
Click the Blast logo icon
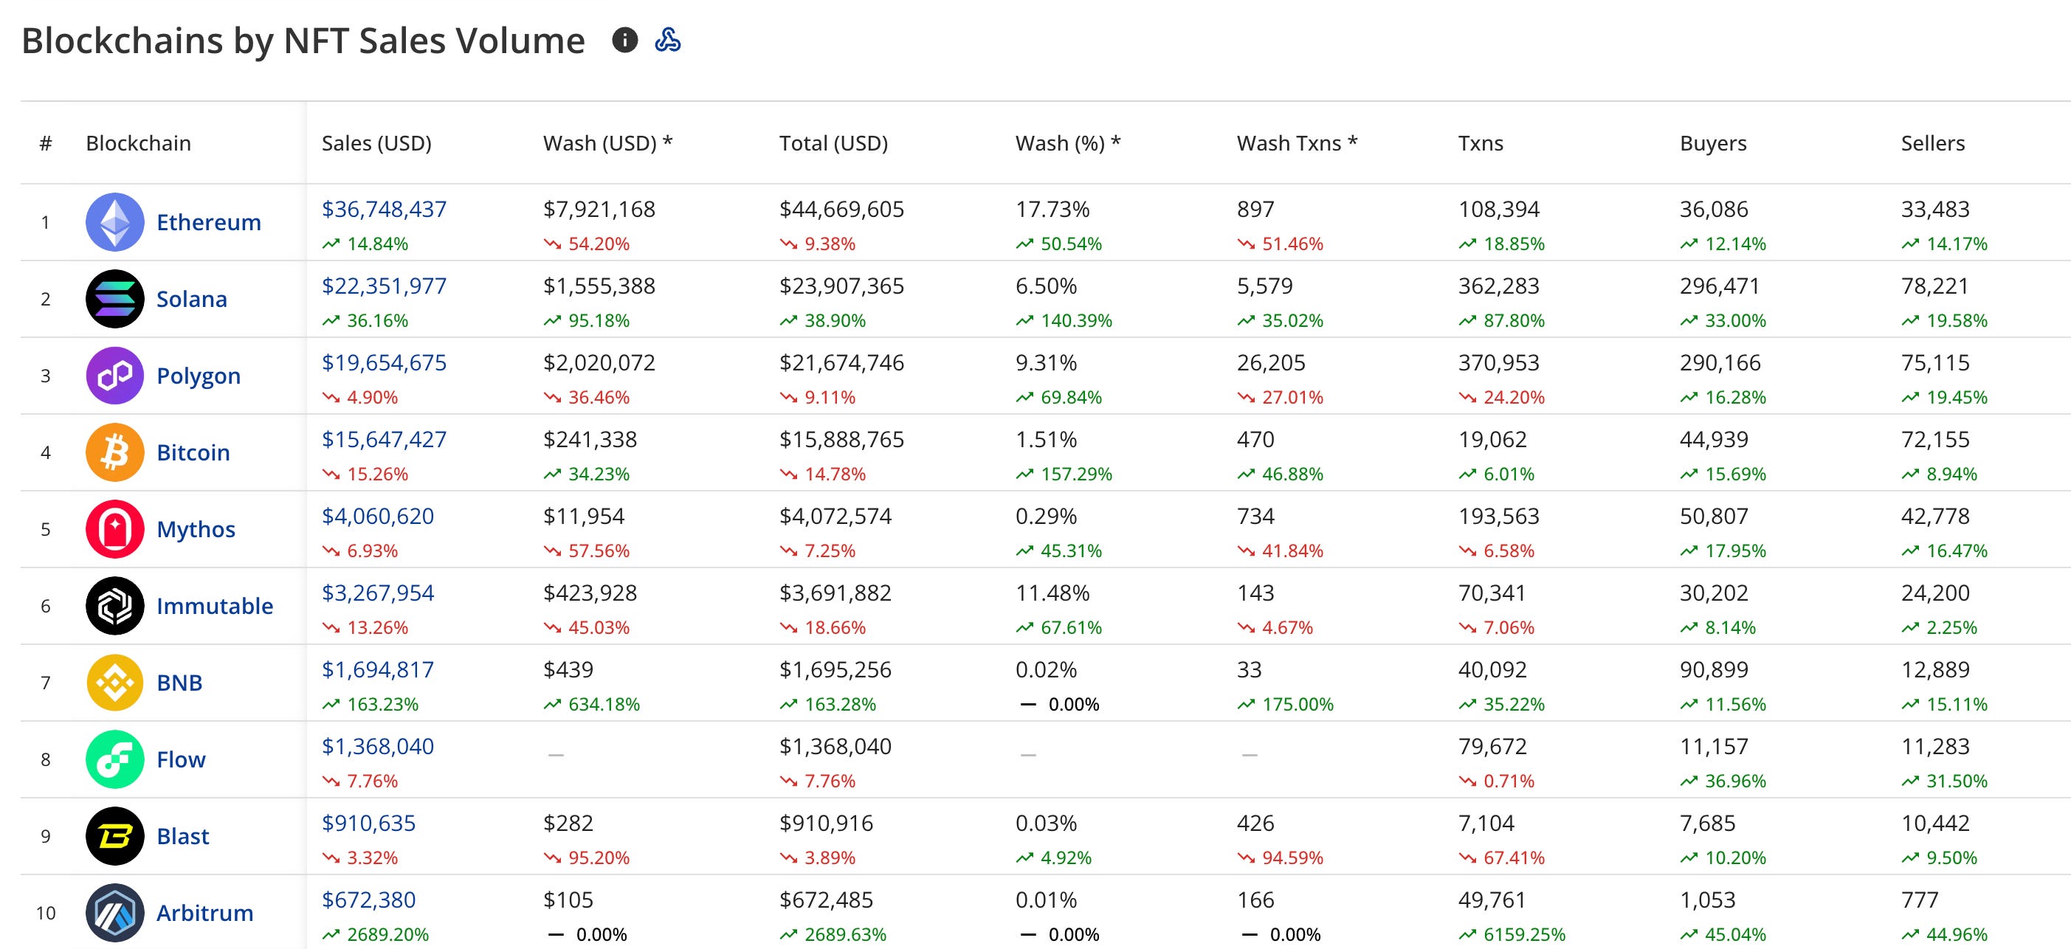point(115,835)
